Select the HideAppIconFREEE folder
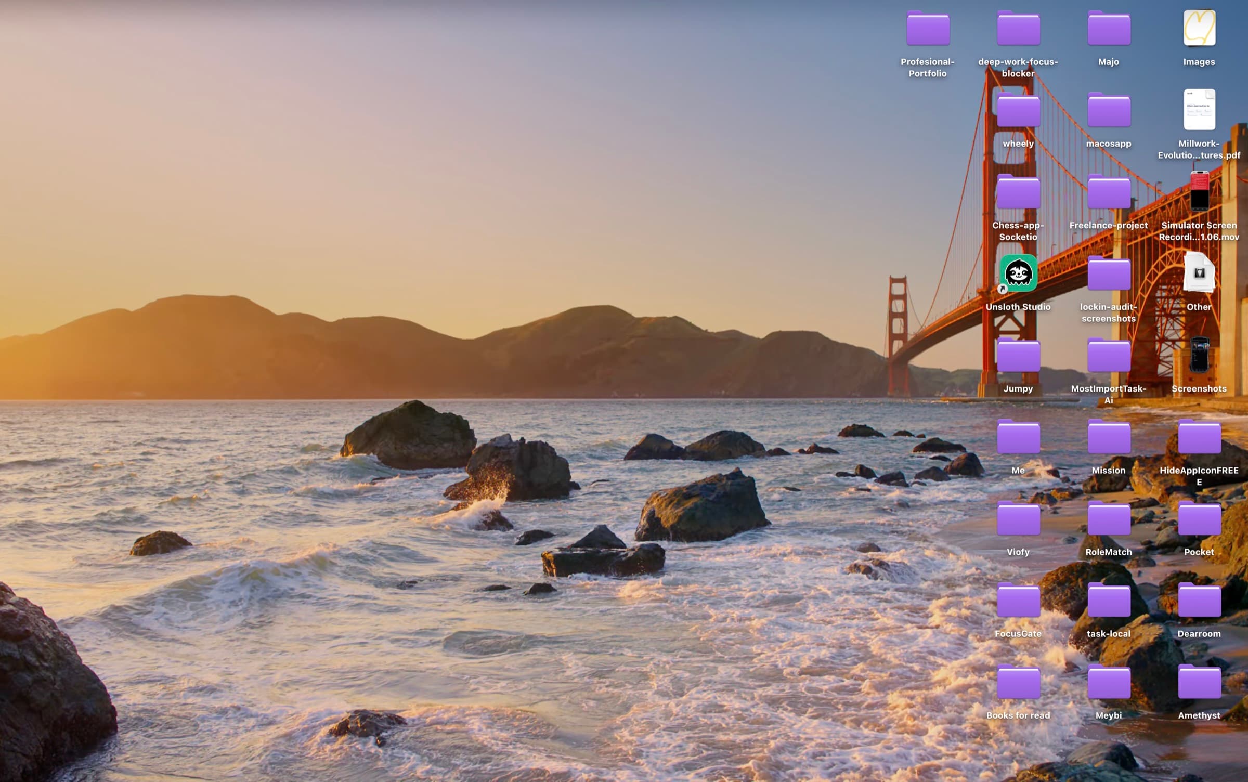 [1199, 437]
